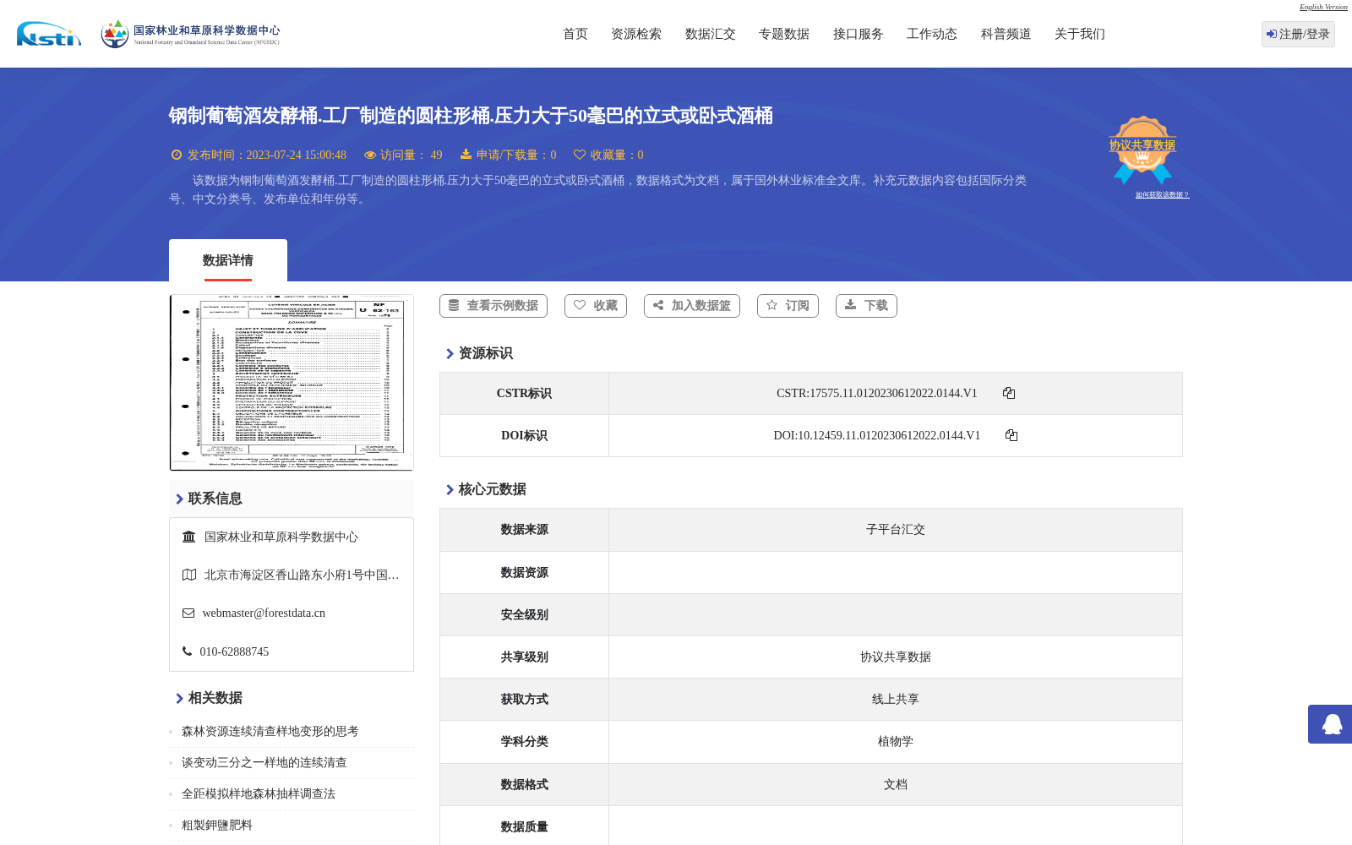Open the 关于我们 menu item
Screen dimensions: 1352x845
1080,34
